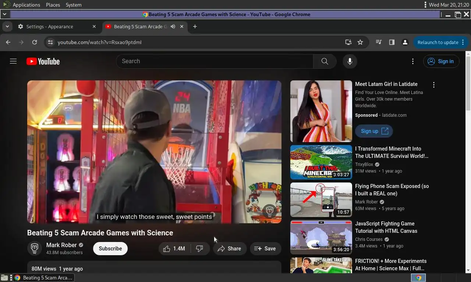471x282 pixels.
Task: Click 43.8M subscribers text
Action: click(64, 253)
